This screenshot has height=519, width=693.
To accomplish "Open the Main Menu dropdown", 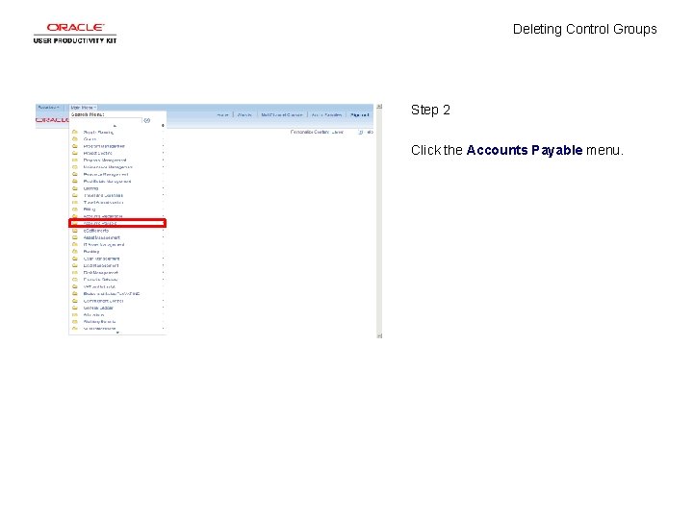I will point(83,108).
